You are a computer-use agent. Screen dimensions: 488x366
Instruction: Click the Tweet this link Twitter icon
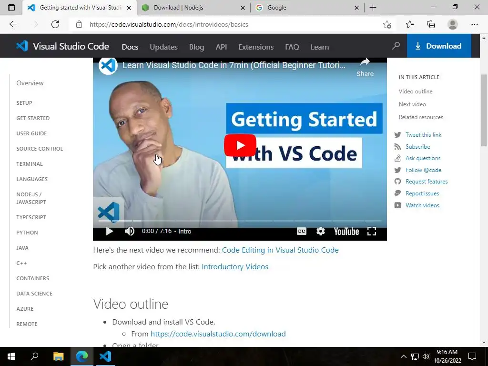[x=397, y=135]
